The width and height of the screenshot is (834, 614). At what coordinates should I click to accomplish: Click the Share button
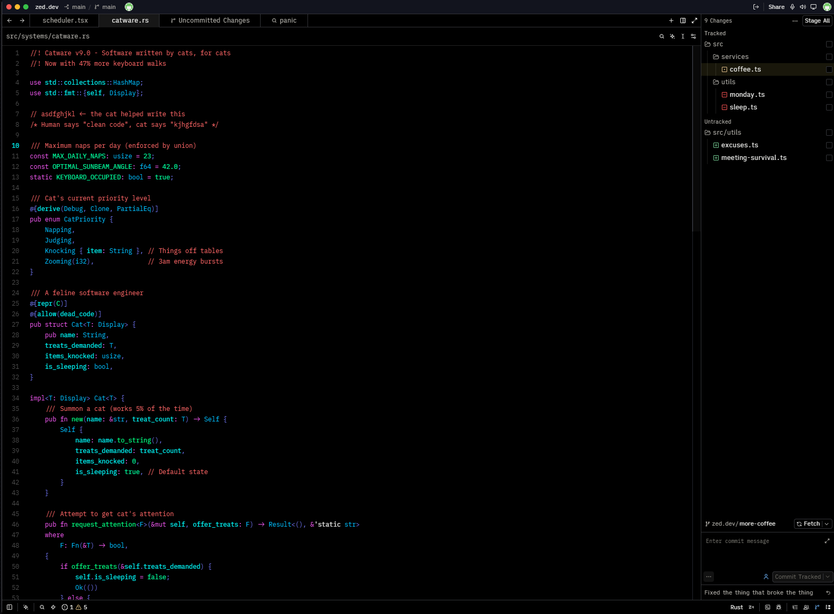(x=776, y=7)
